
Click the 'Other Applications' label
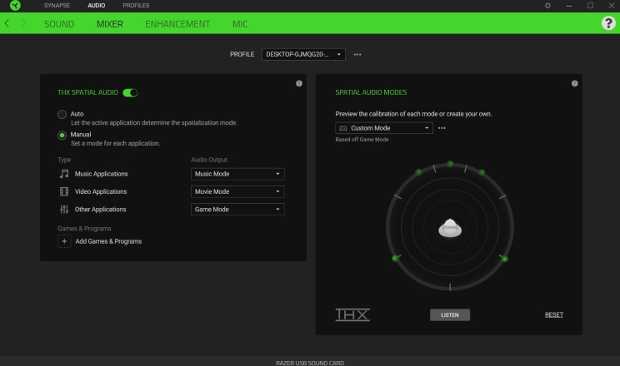pyautogui.click(x=101, y=210)
